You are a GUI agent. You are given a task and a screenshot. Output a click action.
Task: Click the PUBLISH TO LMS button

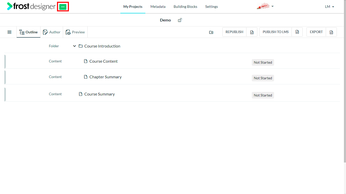(276, 32)
